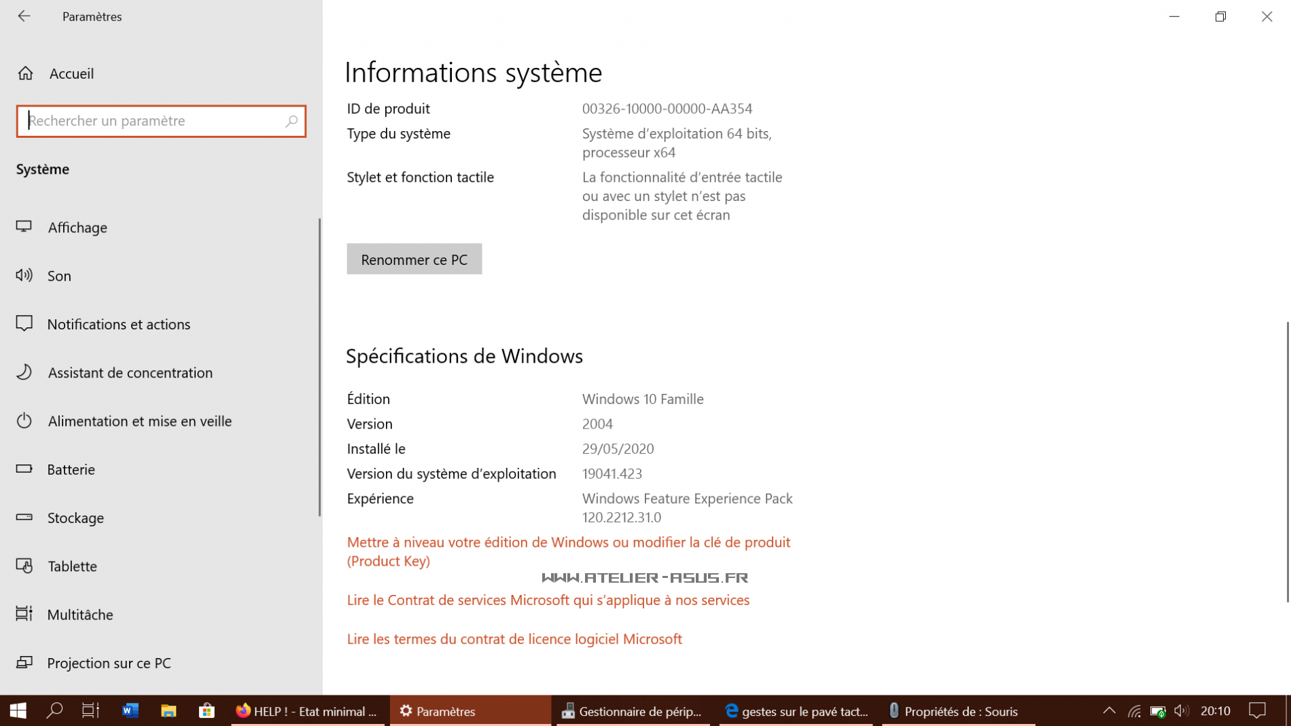Select the Son sound settings

click(x=59, y=276)
